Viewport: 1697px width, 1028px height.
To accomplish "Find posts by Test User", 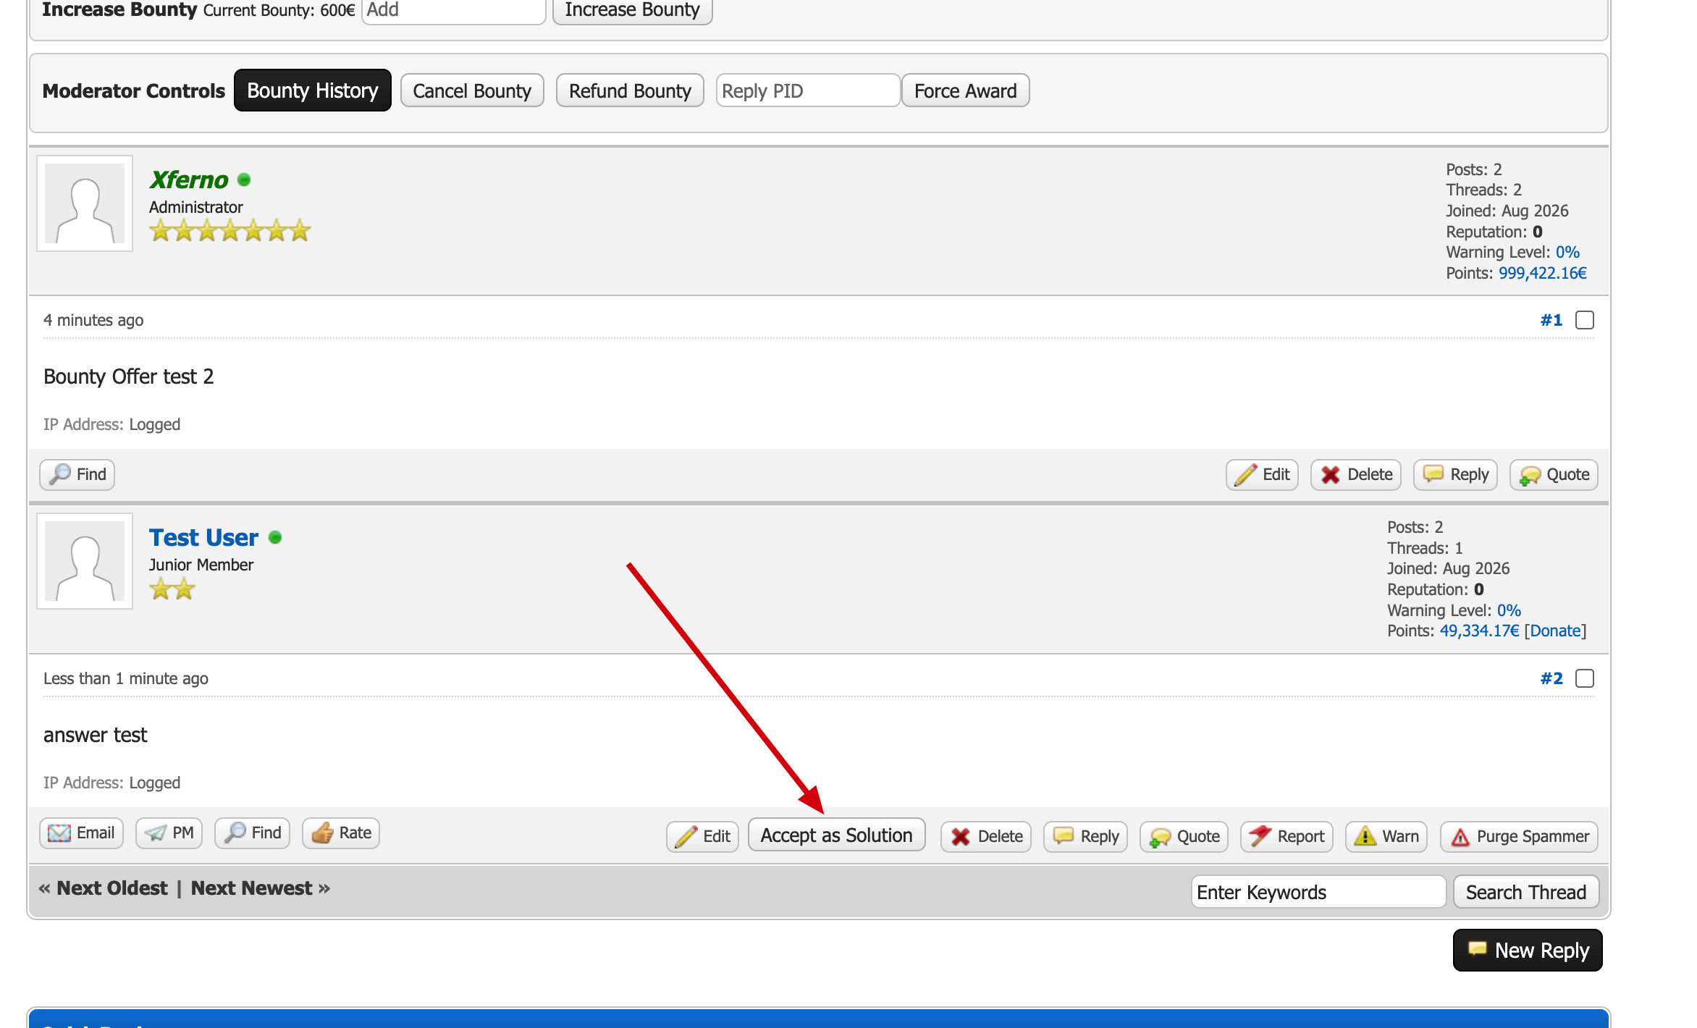I will (x=252, y=833).
